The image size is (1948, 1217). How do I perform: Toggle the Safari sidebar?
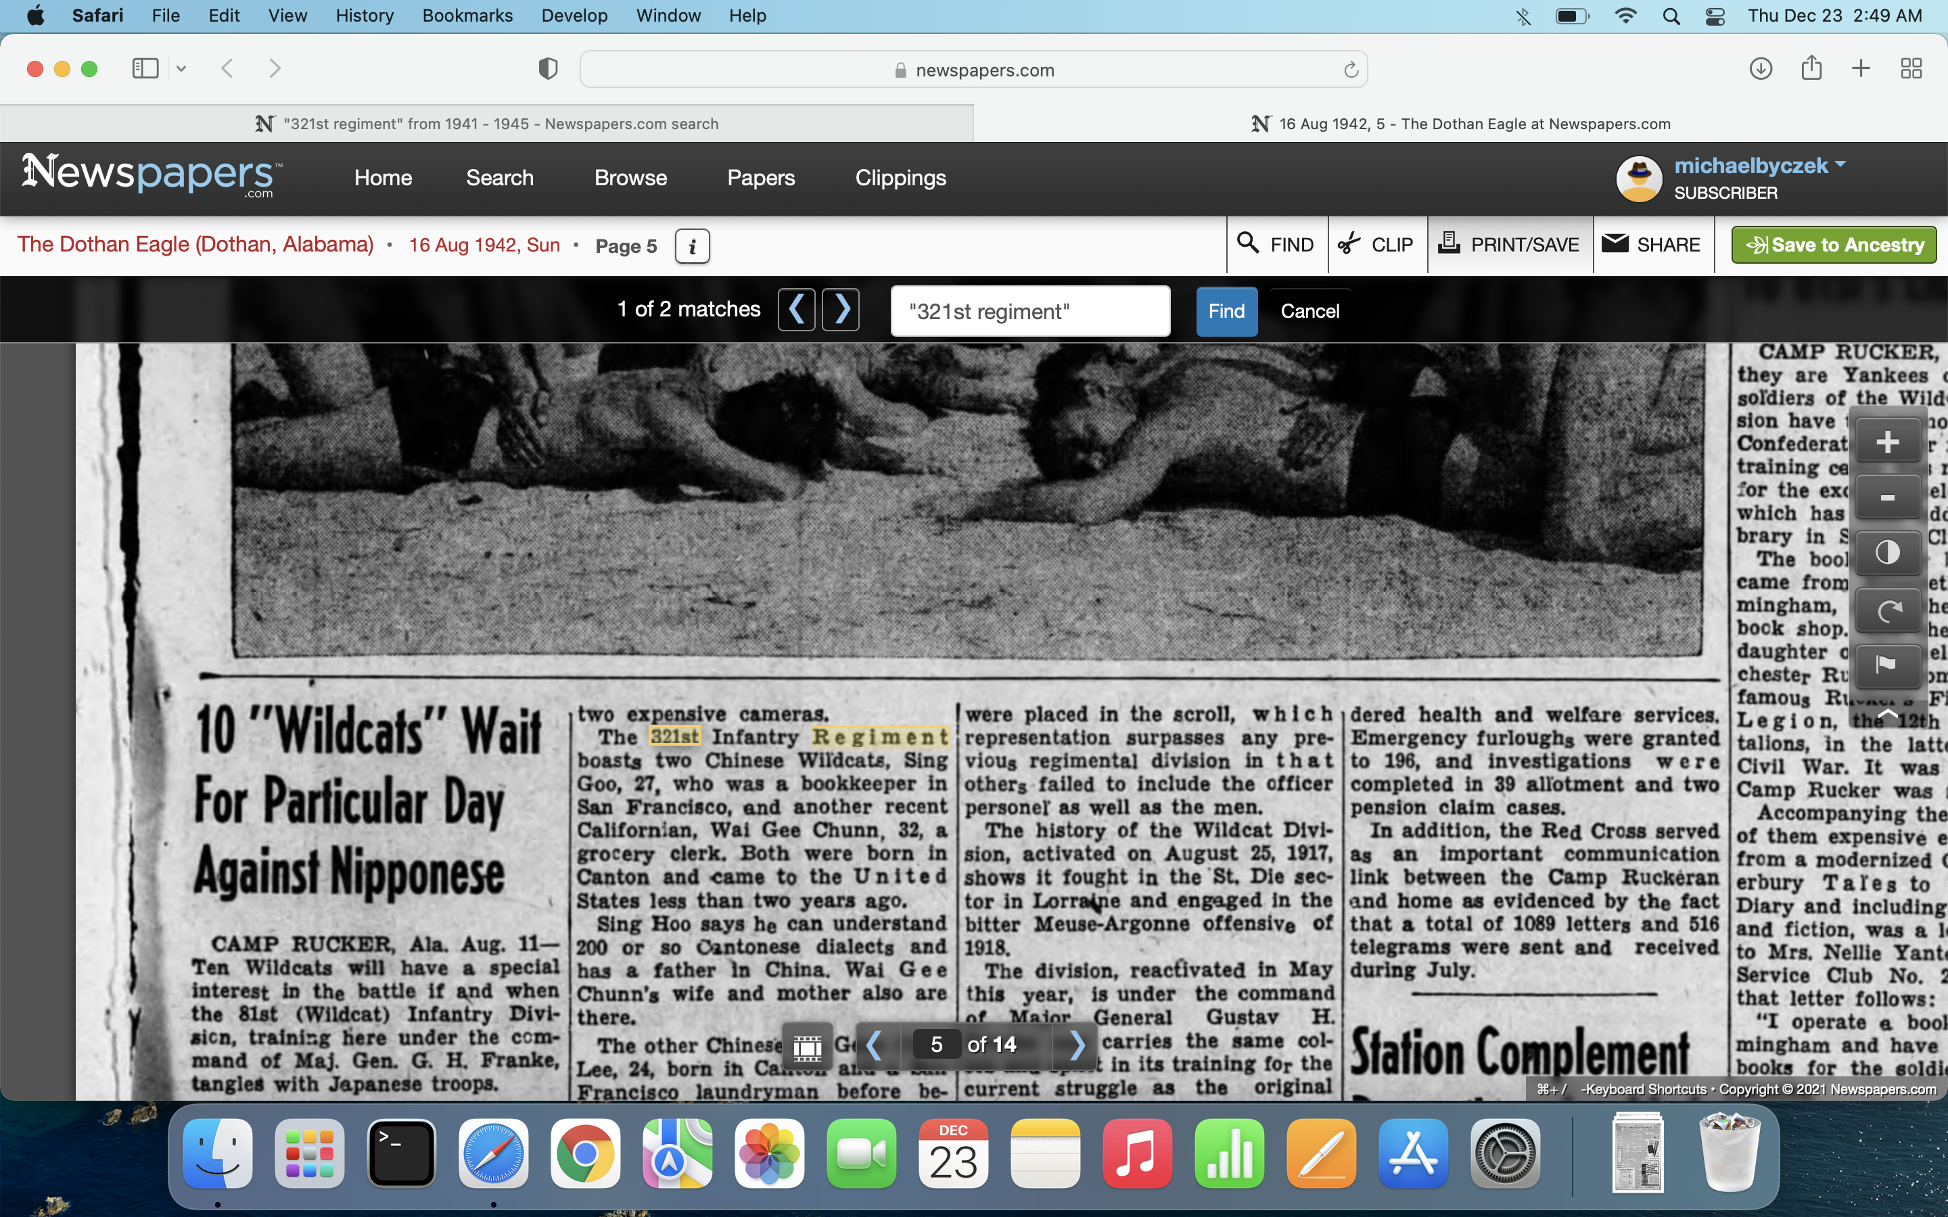pyautogui.click(x=145, y=69)
